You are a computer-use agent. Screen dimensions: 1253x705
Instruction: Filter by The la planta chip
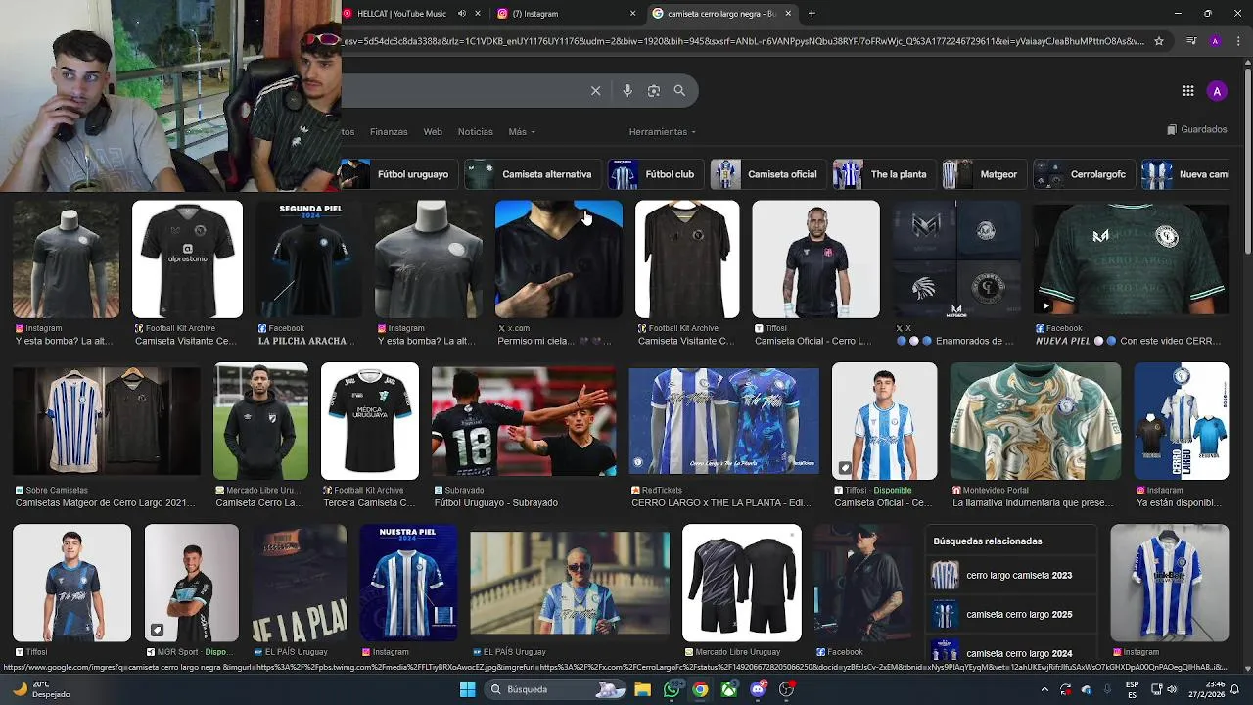tap(882, 174)
